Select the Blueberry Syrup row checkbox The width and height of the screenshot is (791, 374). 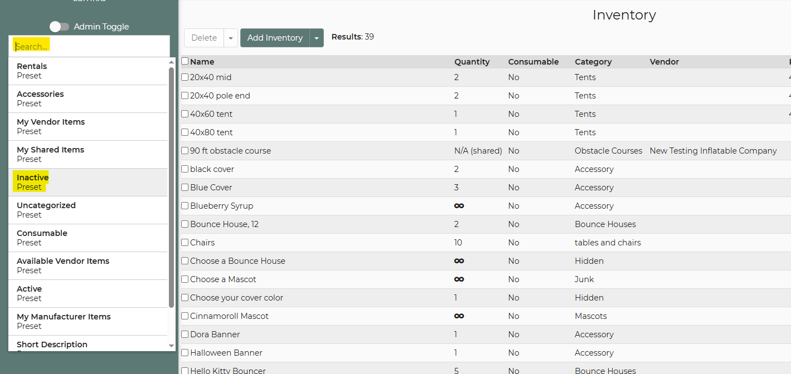185,206
